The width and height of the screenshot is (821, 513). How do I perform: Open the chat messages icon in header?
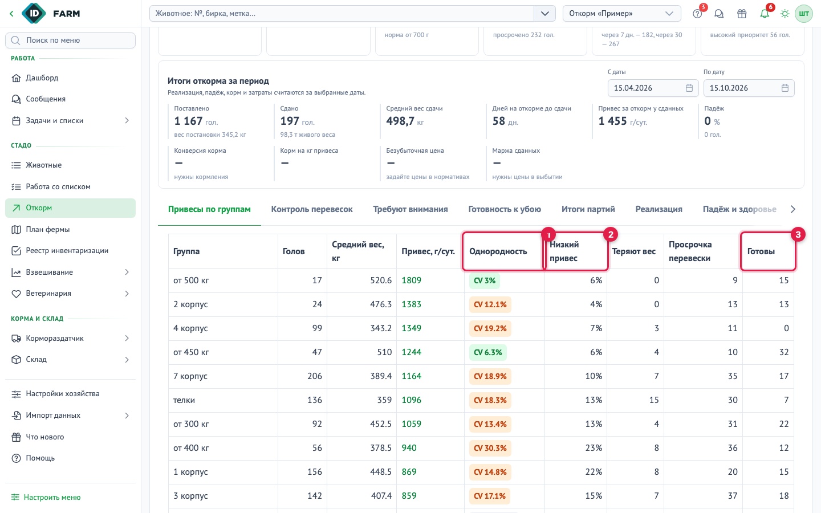pos(719,14)
